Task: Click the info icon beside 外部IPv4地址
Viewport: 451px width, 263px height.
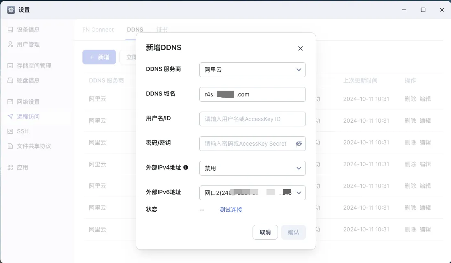Action: click(186, 167)
